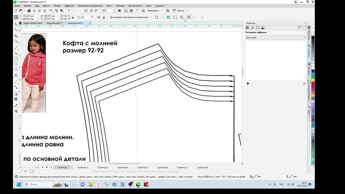Switch to Страница 3 page tab
Screen dimensions: 345x194
(x=103, y=167)
